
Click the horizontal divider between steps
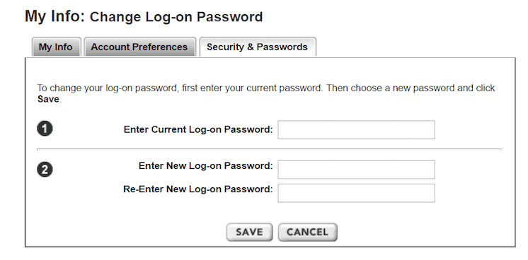coord(270,148)
